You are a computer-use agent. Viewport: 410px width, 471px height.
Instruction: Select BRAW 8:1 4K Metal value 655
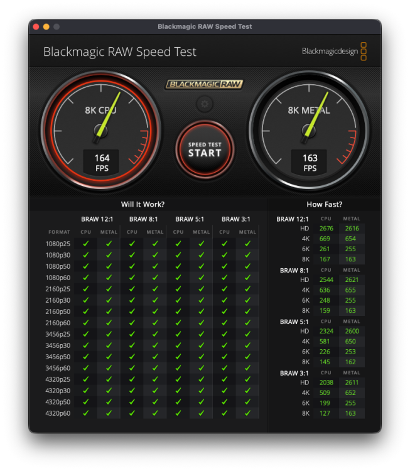[350, 290]
